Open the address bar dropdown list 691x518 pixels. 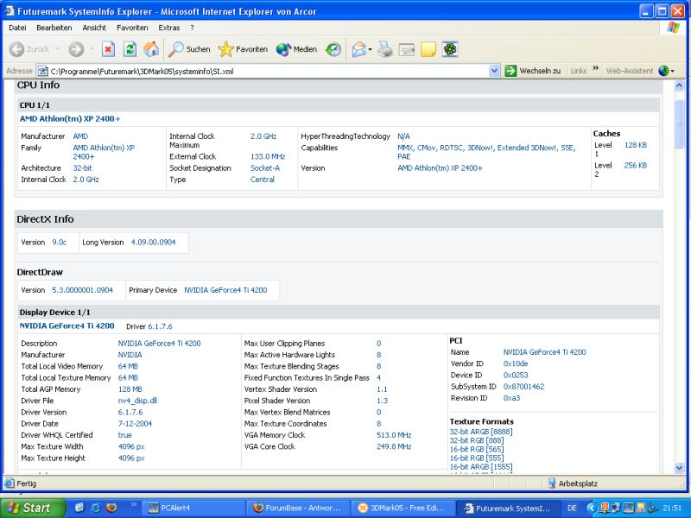pos(494,71)
